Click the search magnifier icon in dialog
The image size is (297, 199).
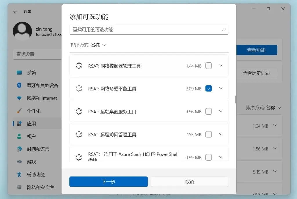point(224,30)
